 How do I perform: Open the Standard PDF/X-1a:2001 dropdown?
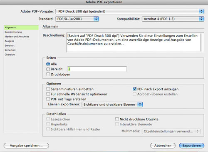77,19
